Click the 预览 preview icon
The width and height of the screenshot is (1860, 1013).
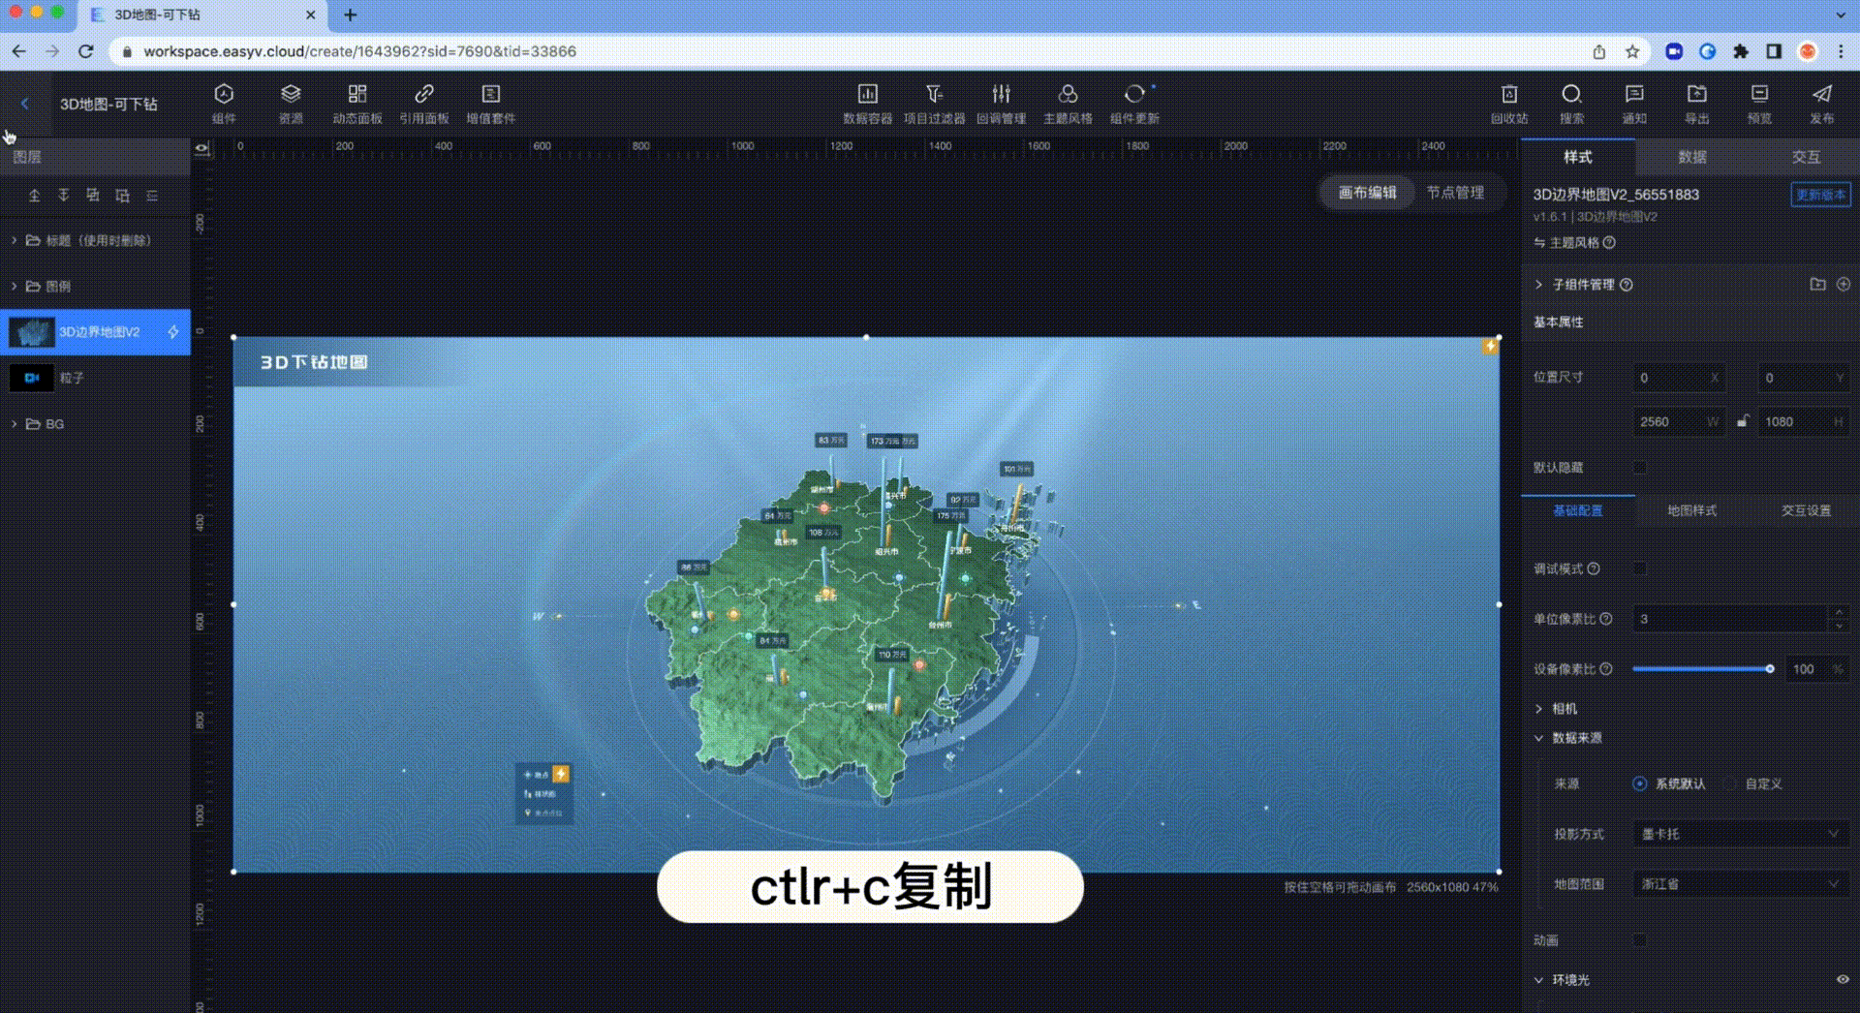[x=1759, y=94]
